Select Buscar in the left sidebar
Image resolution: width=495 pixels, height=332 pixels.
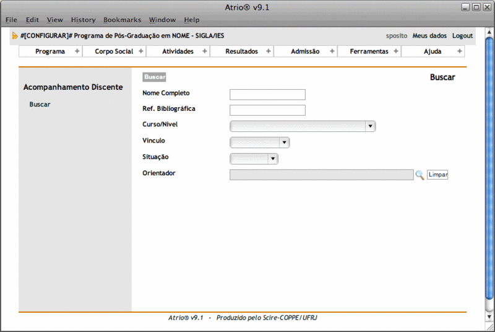[40, 104]
